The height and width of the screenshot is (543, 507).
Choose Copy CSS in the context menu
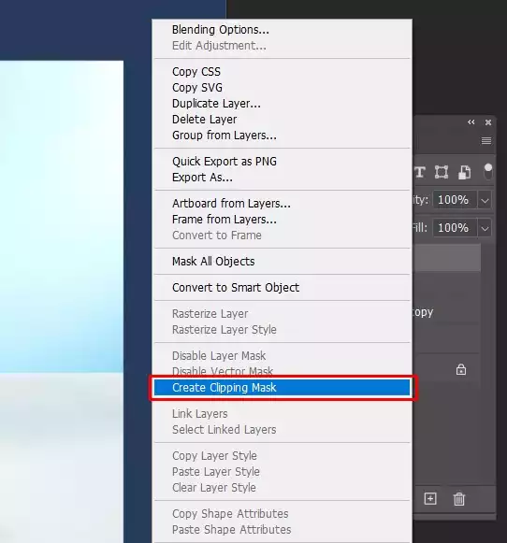tap(196, 72)
